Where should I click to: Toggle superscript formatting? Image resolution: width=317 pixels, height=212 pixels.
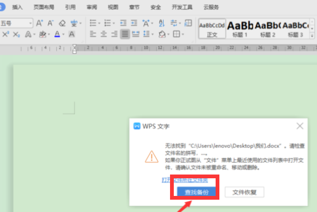tap(5, 34)
